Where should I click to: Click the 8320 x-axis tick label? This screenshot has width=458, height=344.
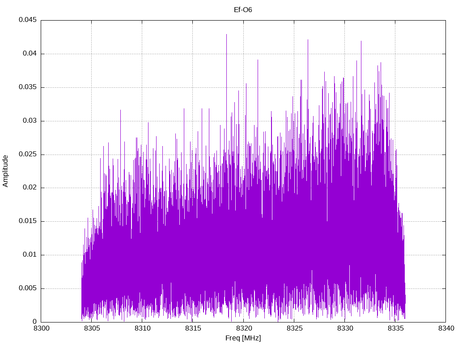pyautogui.click(x=243, y=328)
